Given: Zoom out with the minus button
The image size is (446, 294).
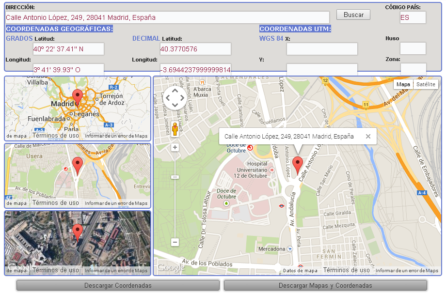Looking at the screenshot, I should click(x=175, y=242).
